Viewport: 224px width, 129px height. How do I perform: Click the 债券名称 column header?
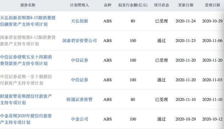[28, 5]
